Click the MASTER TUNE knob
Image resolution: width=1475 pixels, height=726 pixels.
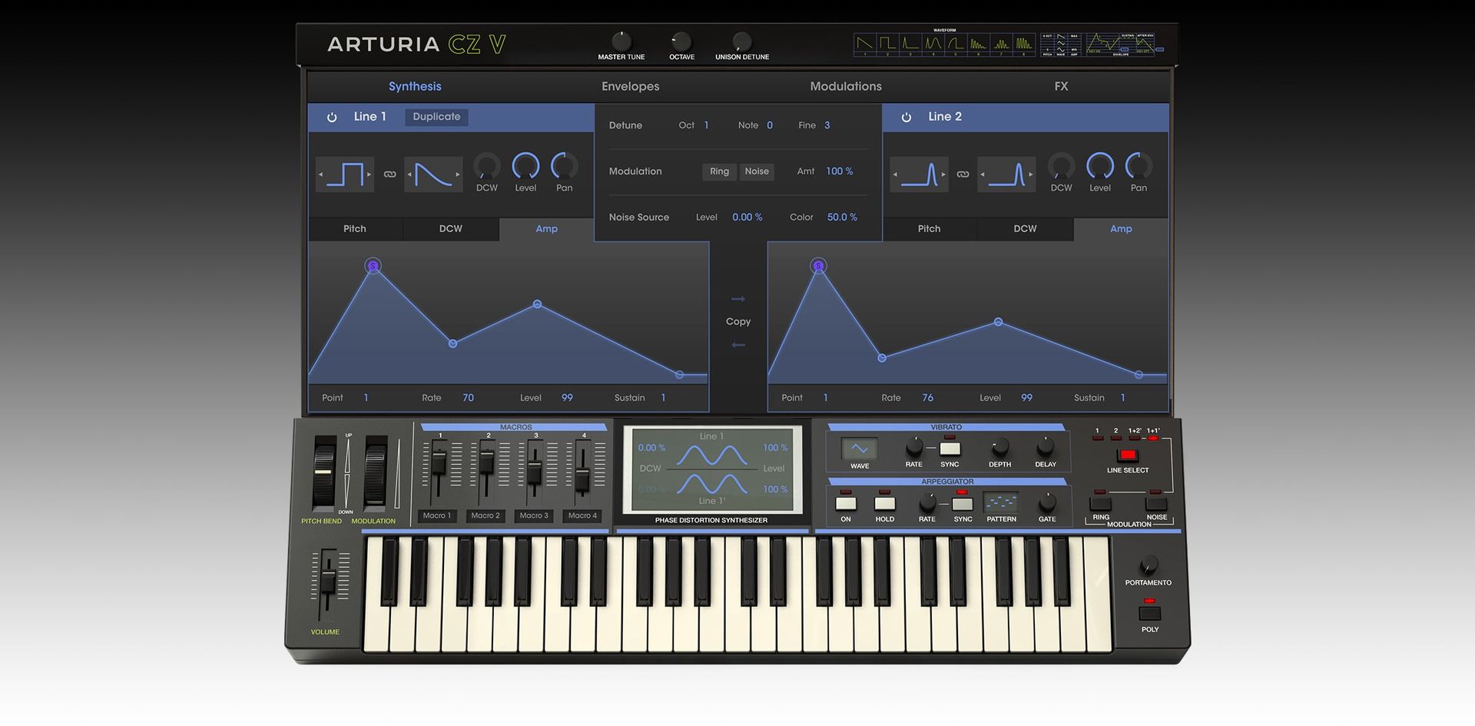(x=621, y=41)
